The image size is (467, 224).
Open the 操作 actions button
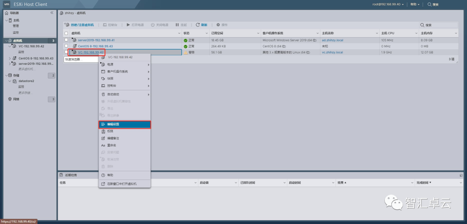222,25
